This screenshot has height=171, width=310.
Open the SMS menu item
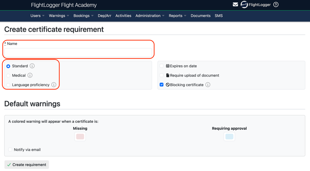click(x=219, y=16)
